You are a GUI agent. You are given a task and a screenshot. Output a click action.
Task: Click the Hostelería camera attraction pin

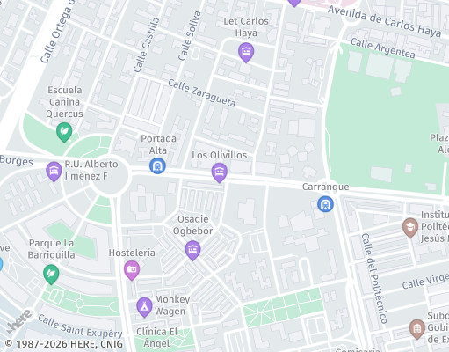click(x=132, y=270)
